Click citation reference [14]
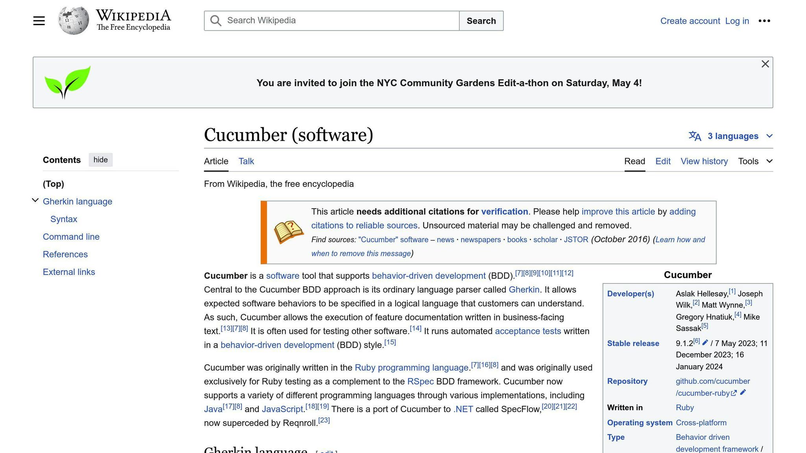 tap(416, 328)
